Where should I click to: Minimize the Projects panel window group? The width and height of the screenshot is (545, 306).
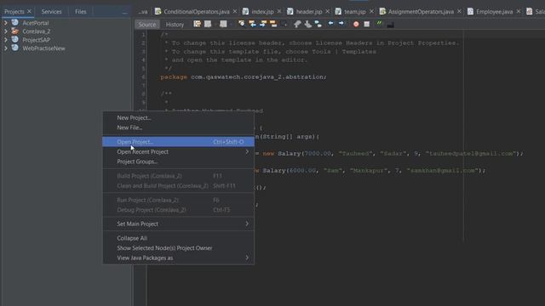click(125, 12)
